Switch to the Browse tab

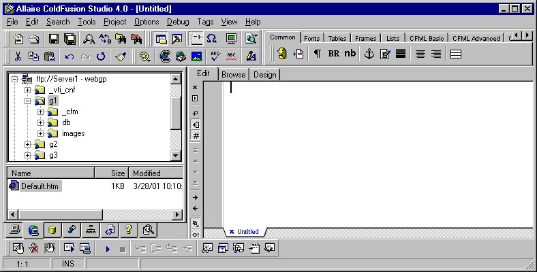click(234, 75)
